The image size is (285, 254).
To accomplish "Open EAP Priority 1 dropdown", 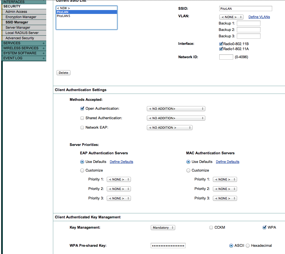I will coord(119,179).
